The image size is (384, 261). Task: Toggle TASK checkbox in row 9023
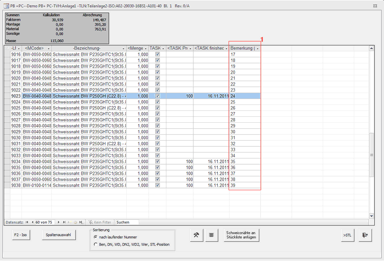point(158,96)
